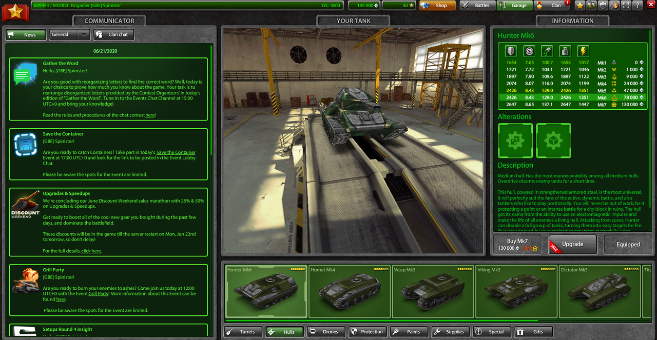Switch to the Protection tab
The image size is (657, 340).
click(368, 332)
